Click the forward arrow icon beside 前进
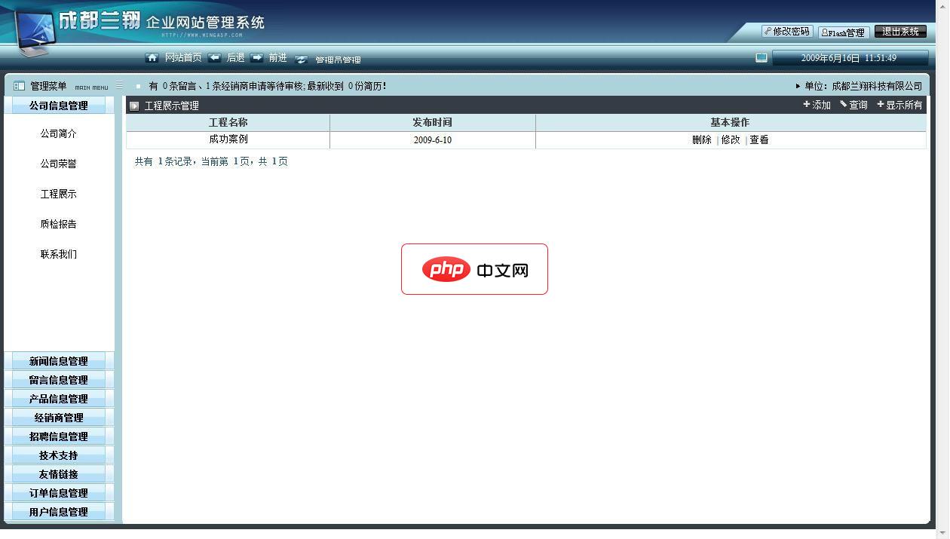The height and width of the screenshot is (539, 950). (257, 57)
